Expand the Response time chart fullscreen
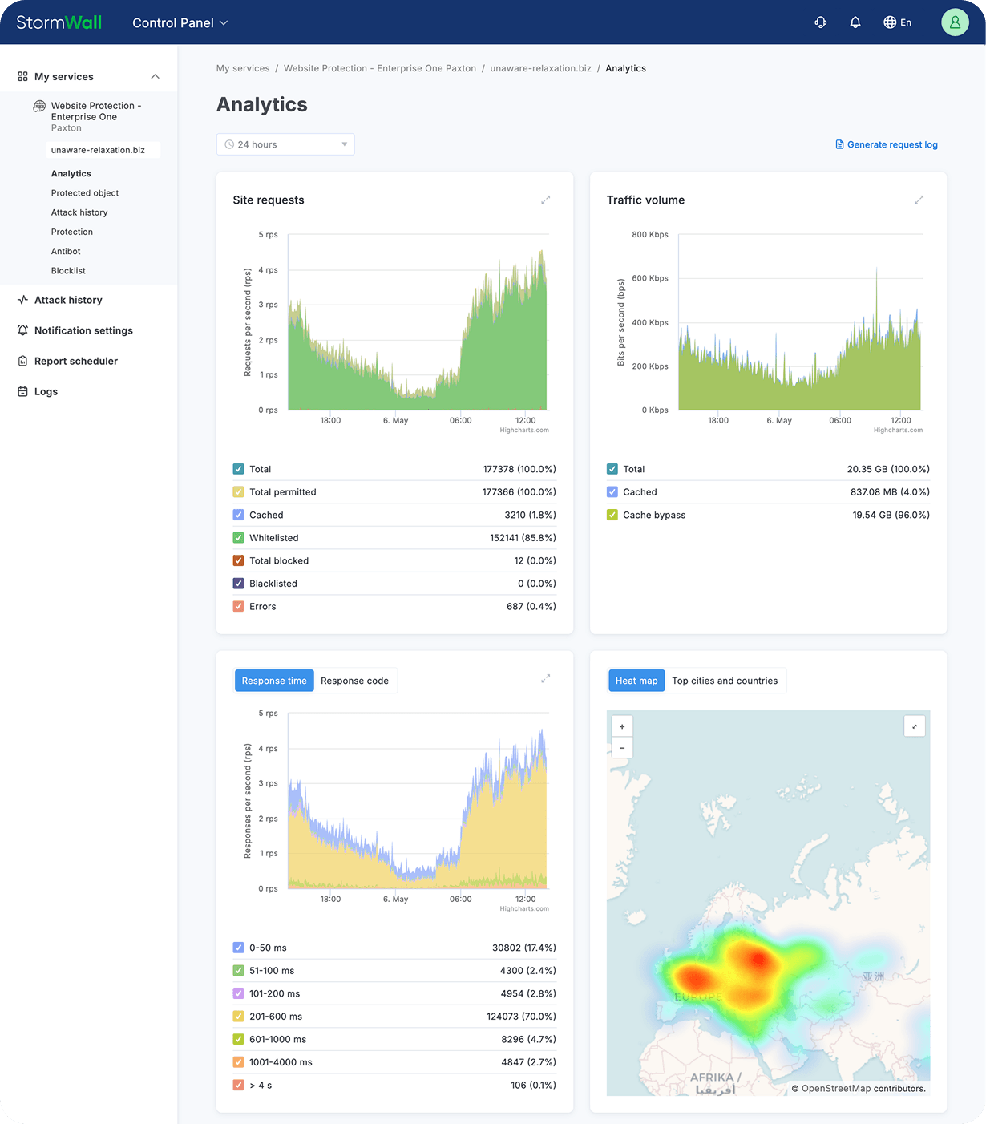The image size is (986, 1124). pyautogui.click(x=545, y=678)
